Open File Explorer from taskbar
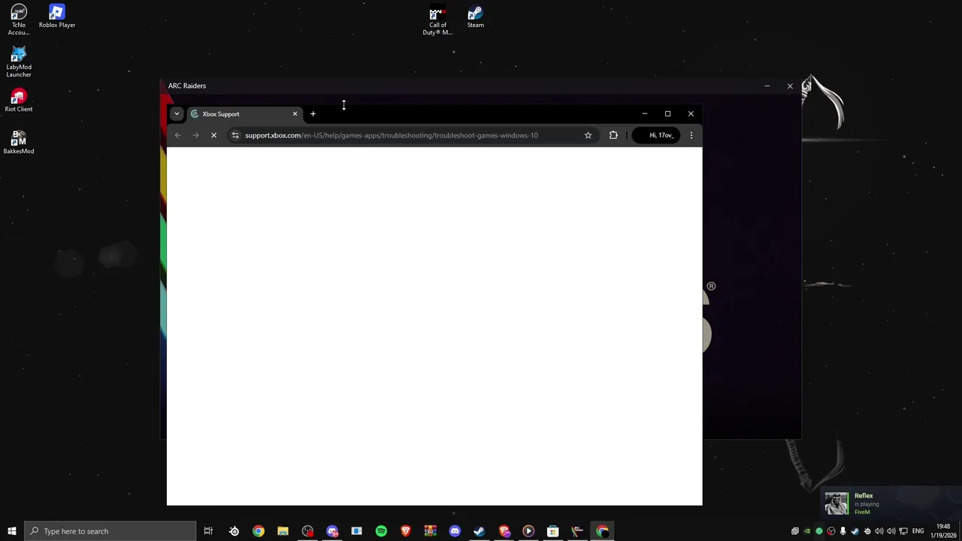The height and width of the screenshot is (541, 962). [283, 531]
